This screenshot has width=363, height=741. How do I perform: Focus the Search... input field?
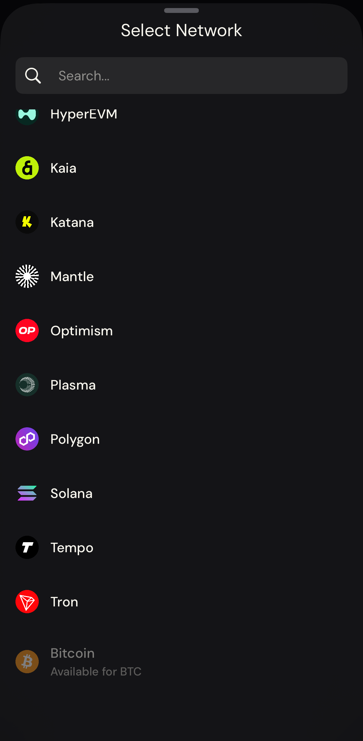[x=181, y=76]
